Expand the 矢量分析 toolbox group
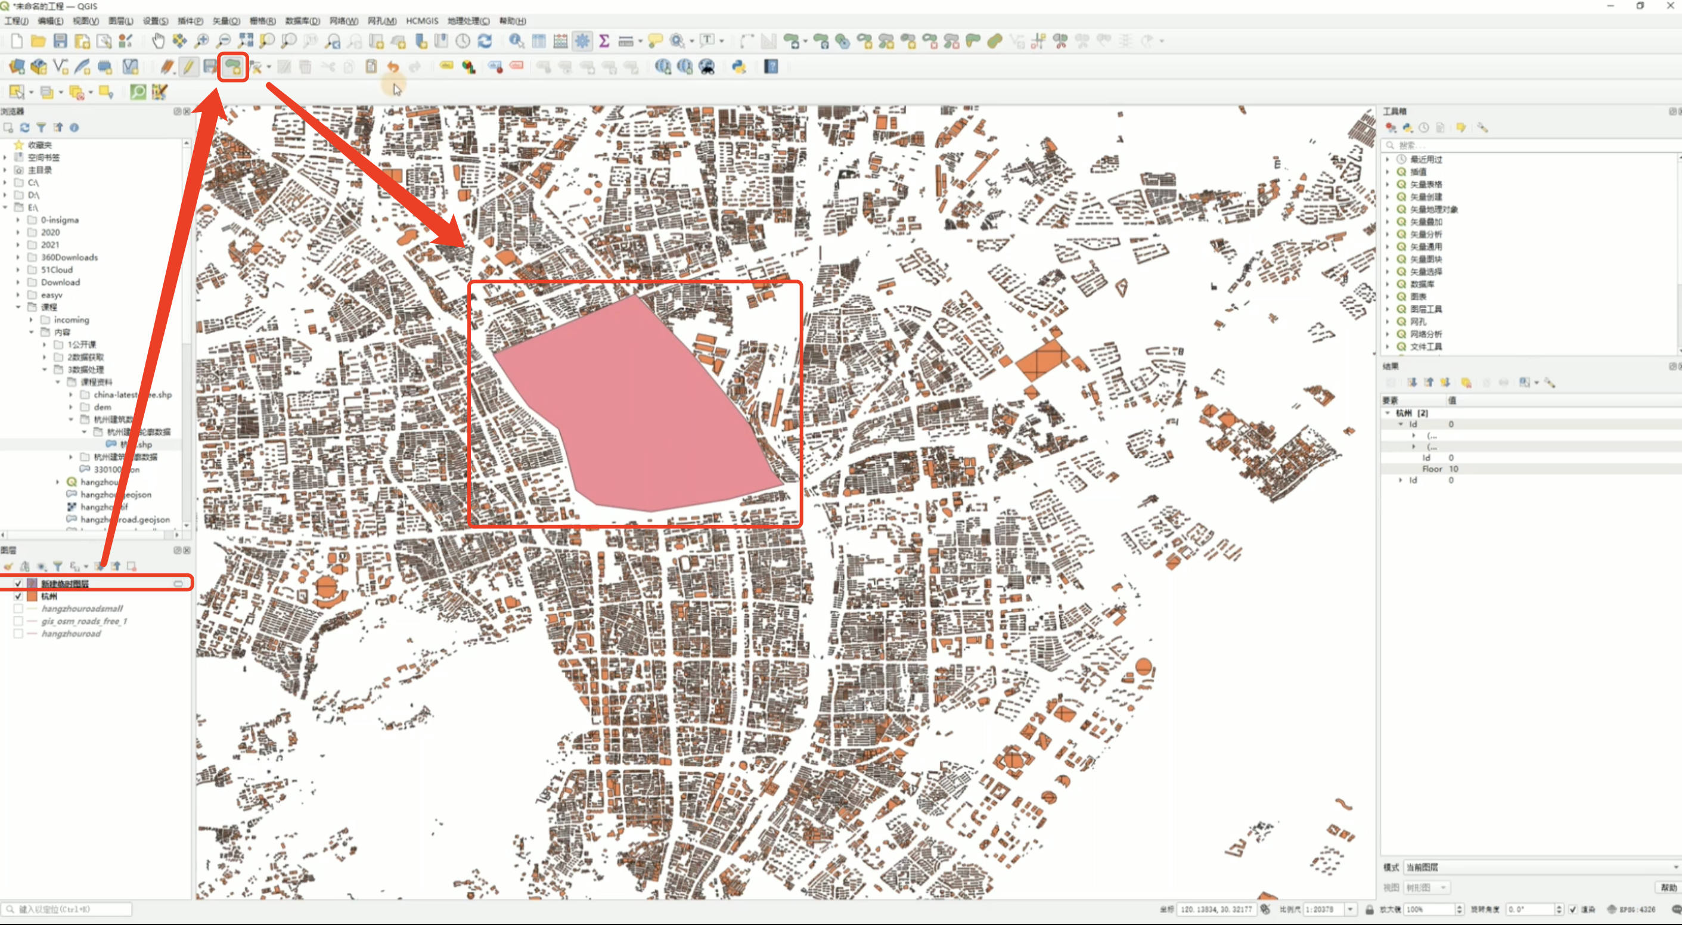 point(1388,234)
